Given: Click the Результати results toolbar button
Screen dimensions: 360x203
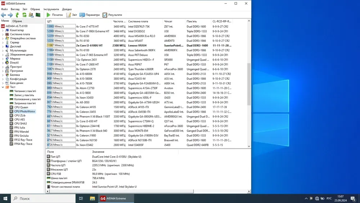Looking at the screenshot, I should 112,15.
